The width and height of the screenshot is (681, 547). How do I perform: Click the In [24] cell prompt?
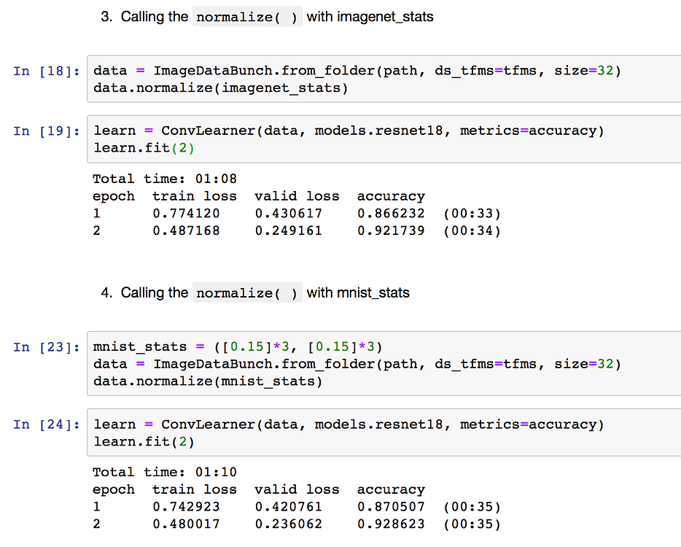[46, 424]
